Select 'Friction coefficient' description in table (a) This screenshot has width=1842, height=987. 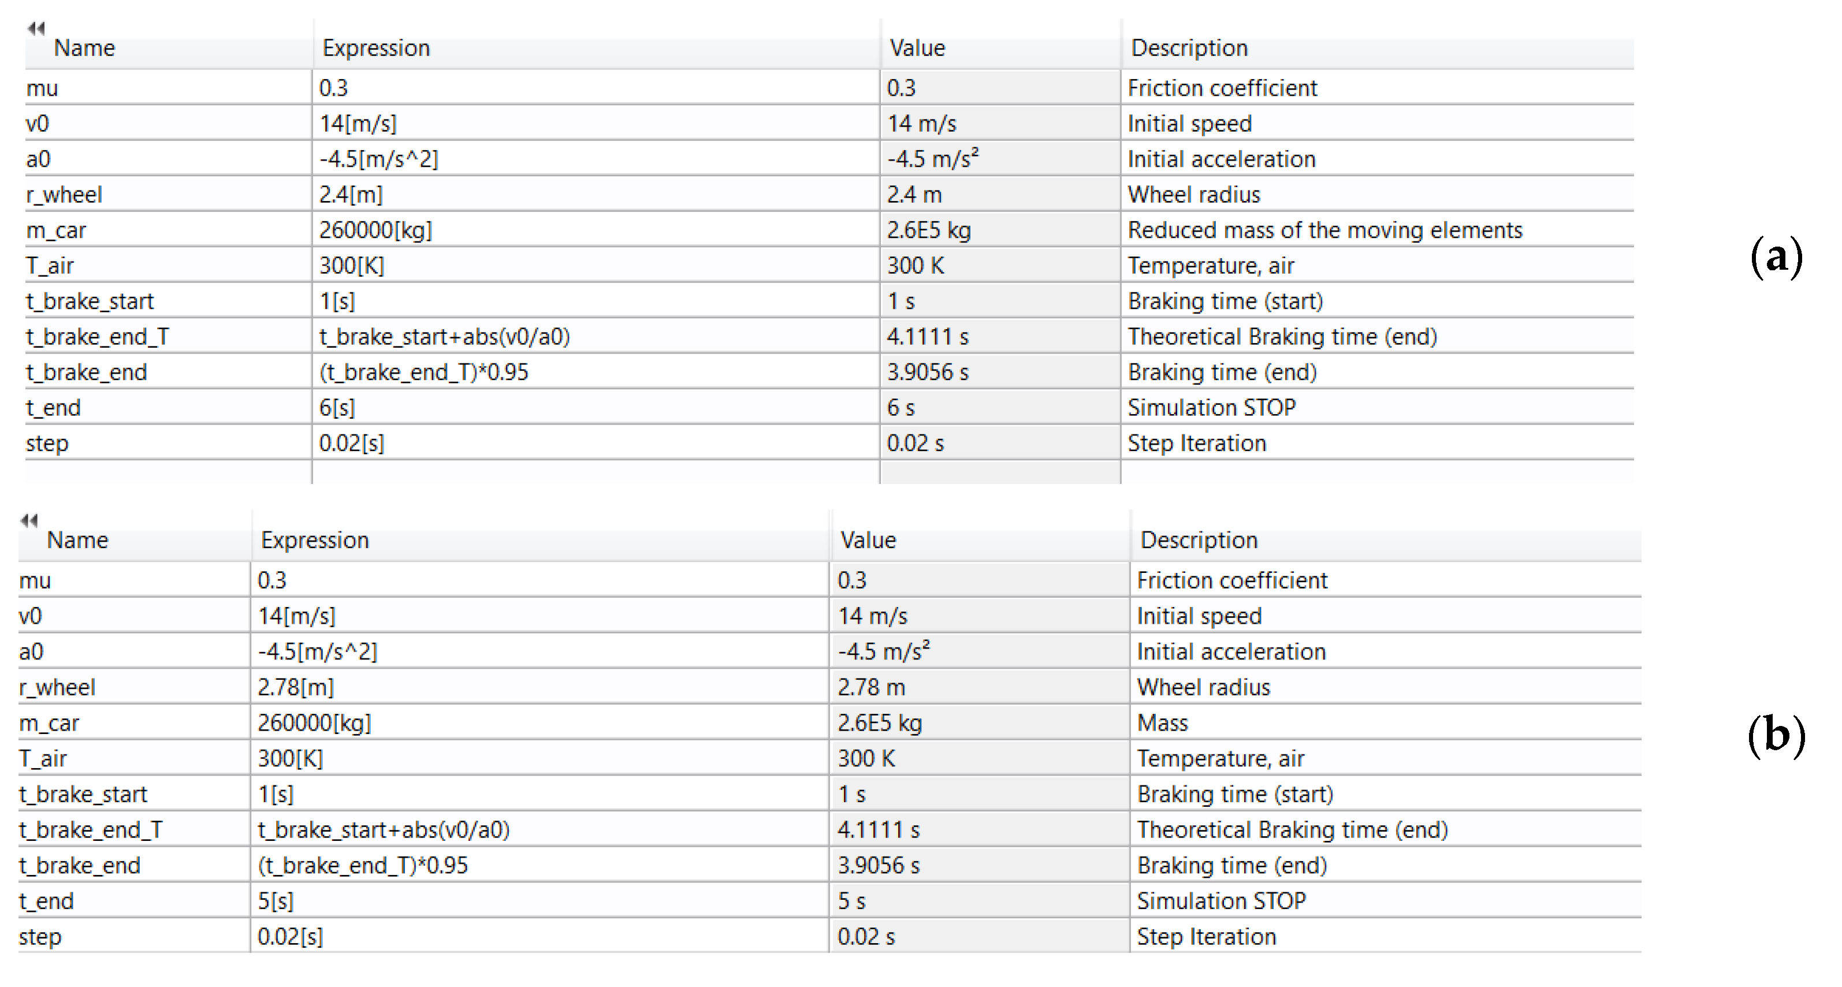pos(1222,88)
